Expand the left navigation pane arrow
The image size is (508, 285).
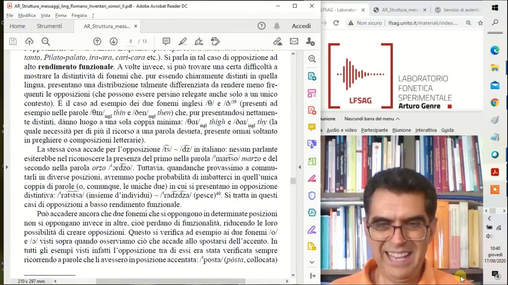6,167
